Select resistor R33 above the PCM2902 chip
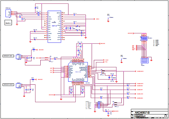 (35, 8)
